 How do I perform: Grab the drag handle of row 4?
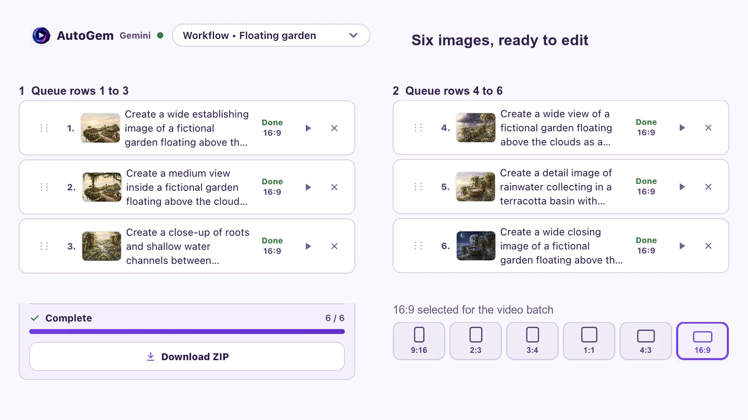click(x=418, y=127)
